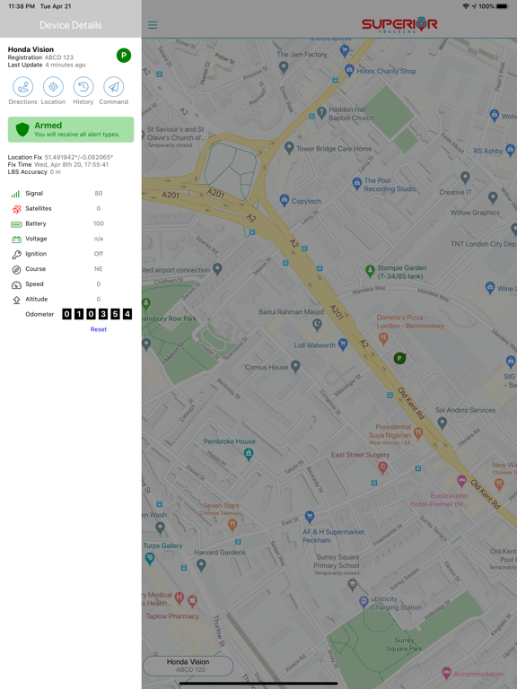Tap the Battery level icon
The height and width of the screenshot is (689, 517).
(x=16, y=224)
